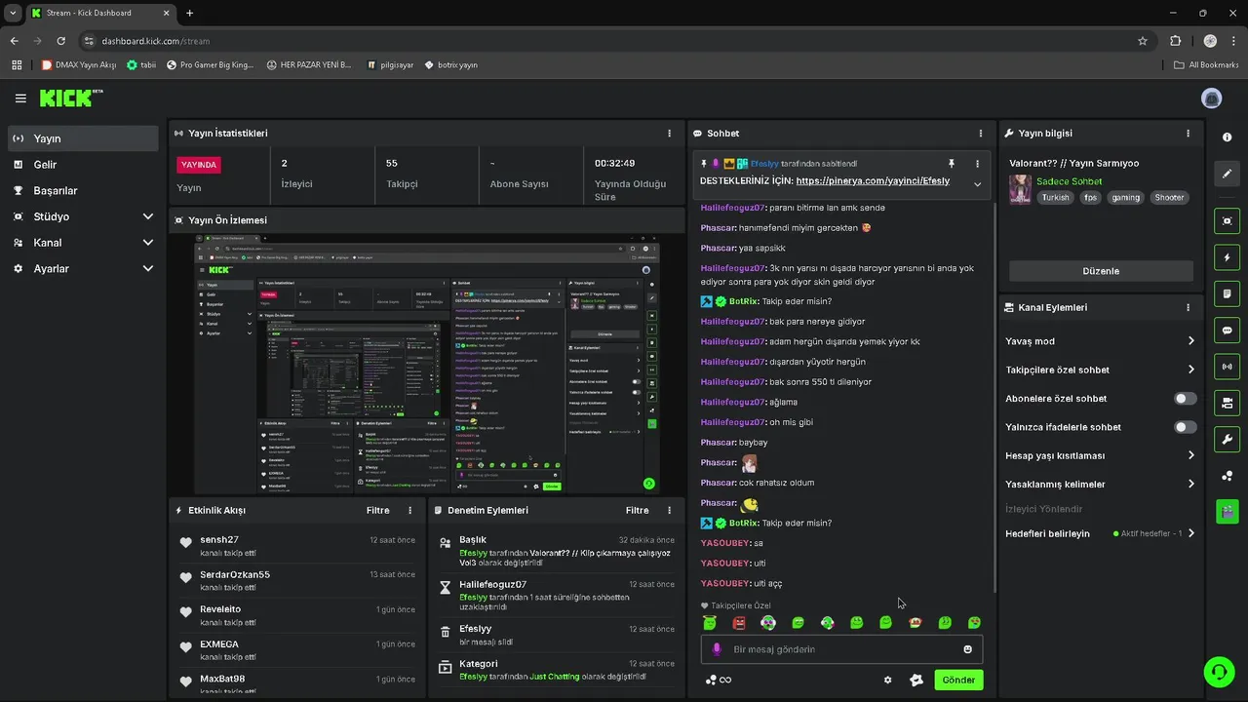Click the three-dots bubble icon in the right toolbar
1248x702 pixels.
point(1227,476)
